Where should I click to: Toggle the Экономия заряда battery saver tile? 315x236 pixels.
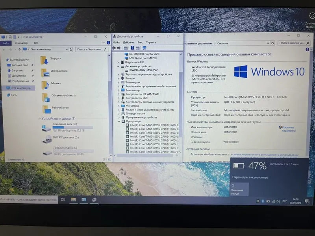point(239,189)
